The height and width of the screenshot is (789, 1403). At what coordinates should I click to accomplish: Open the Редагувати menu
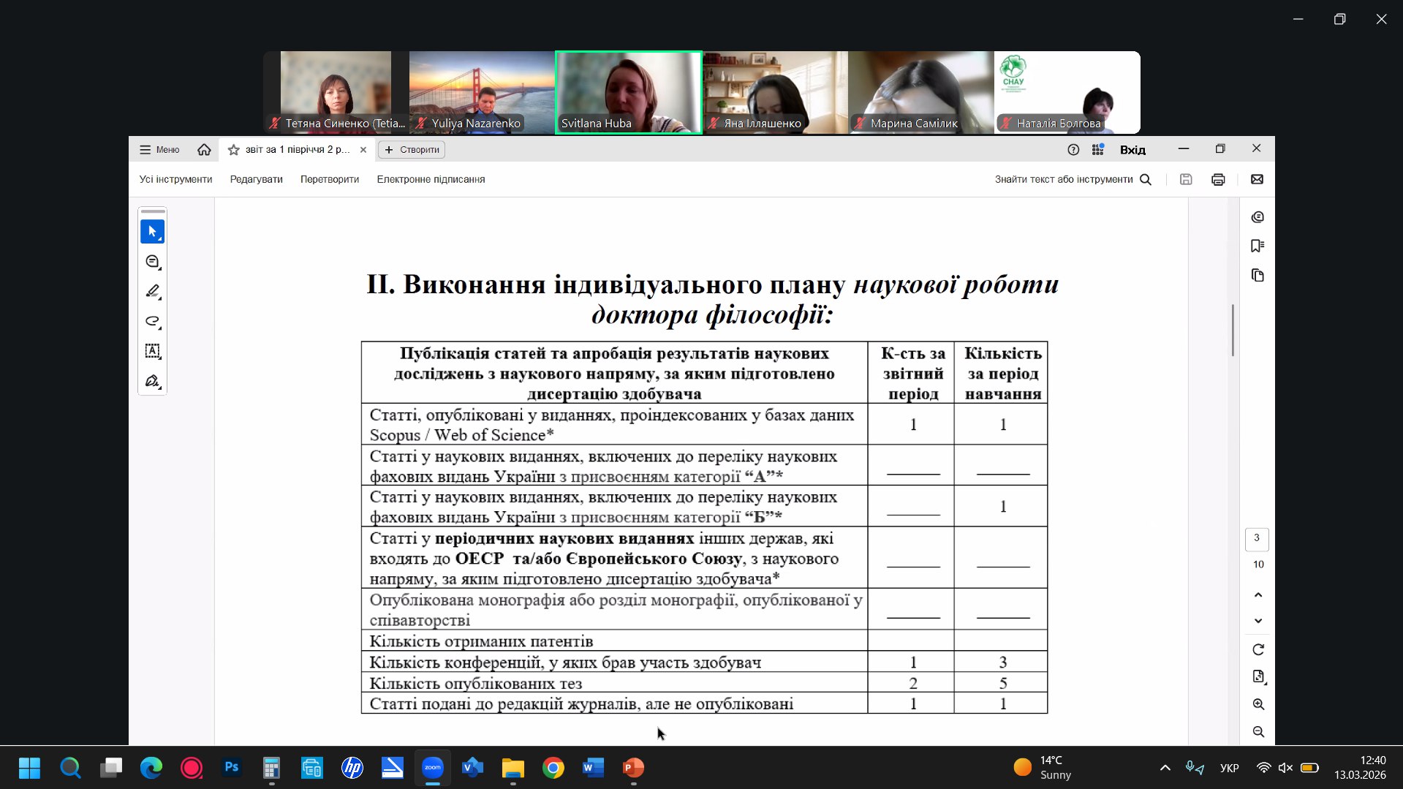pyautogui.click(x=256, y=179)
